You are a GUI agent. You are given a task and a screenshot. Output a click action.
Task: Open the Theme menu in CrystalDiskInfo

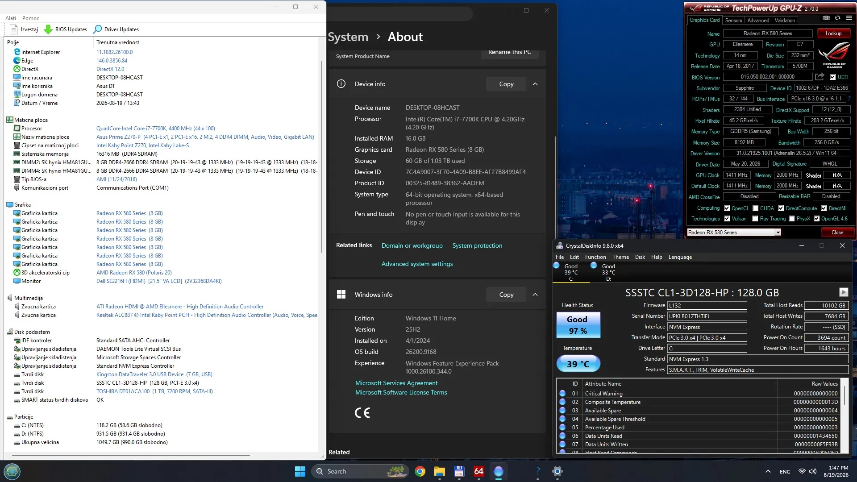(x=620, y=257)
